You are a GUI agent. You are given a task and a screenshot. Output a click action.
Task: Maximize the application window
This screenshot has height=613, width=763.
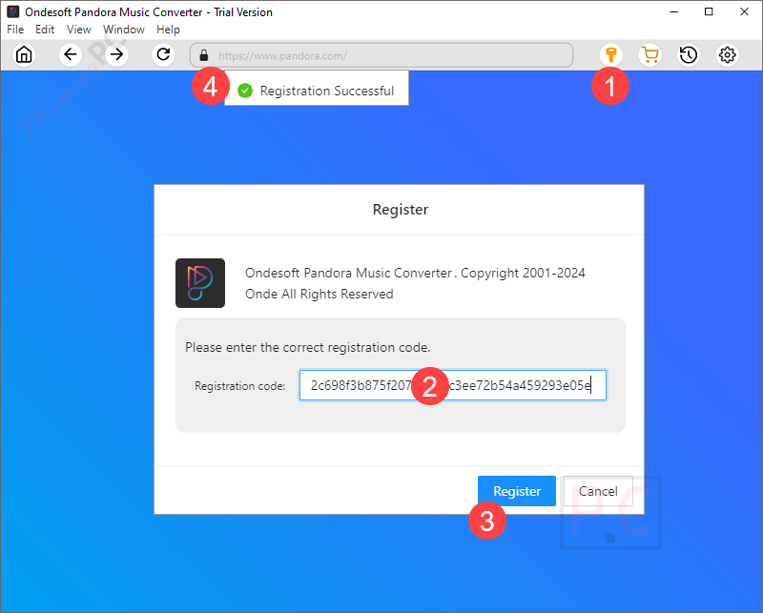point(709,11)
